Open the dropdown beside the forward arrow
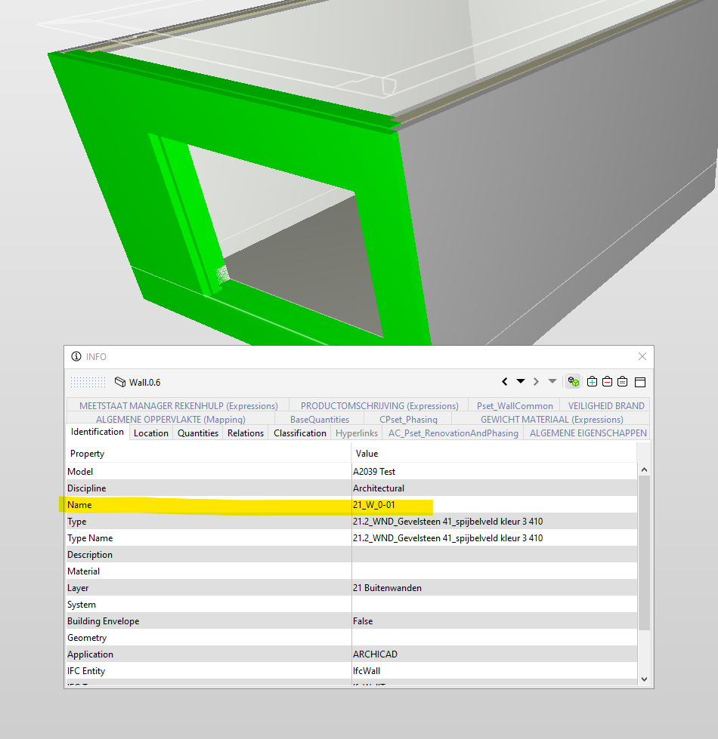This screenshot has width=718, height=739. pos(552,382)
